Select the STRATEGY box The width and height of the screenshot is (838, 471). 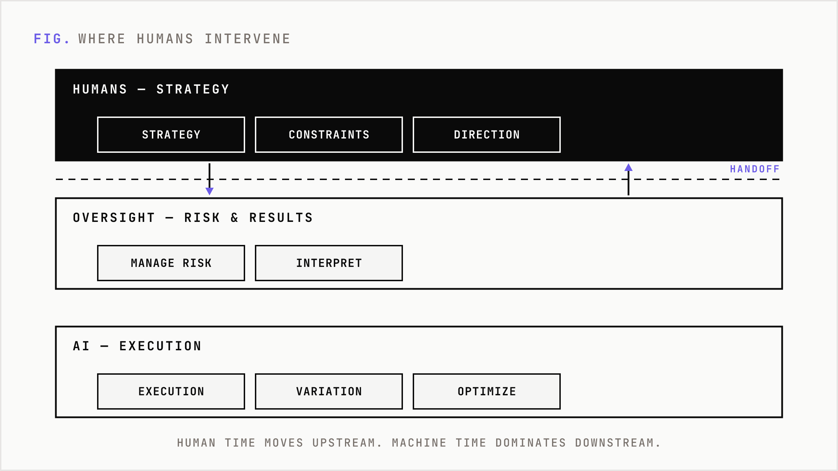tap(171, 135)
